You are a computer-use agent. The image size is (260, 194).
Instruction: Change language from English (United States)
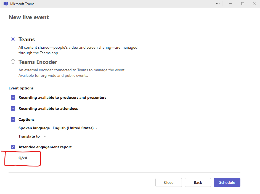(73, 128)
